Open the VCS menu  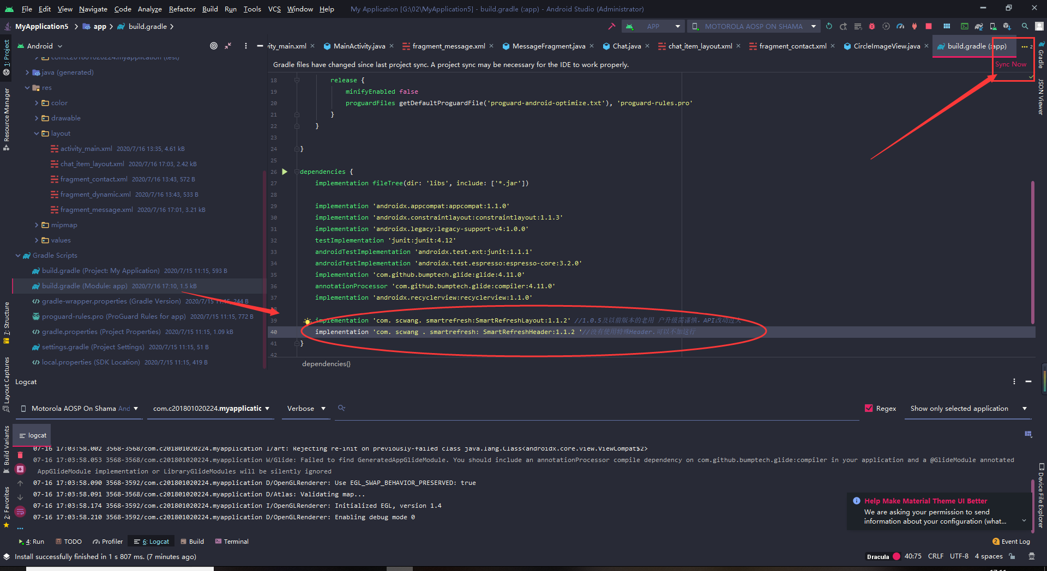[274, 9]
